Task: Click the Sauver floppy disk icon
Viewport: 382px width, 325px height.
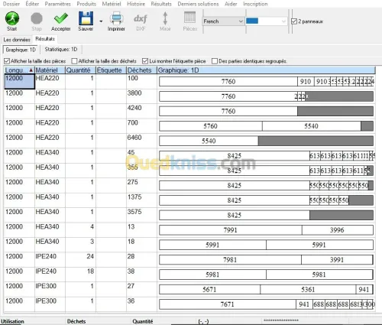Action: coord(86,18)
